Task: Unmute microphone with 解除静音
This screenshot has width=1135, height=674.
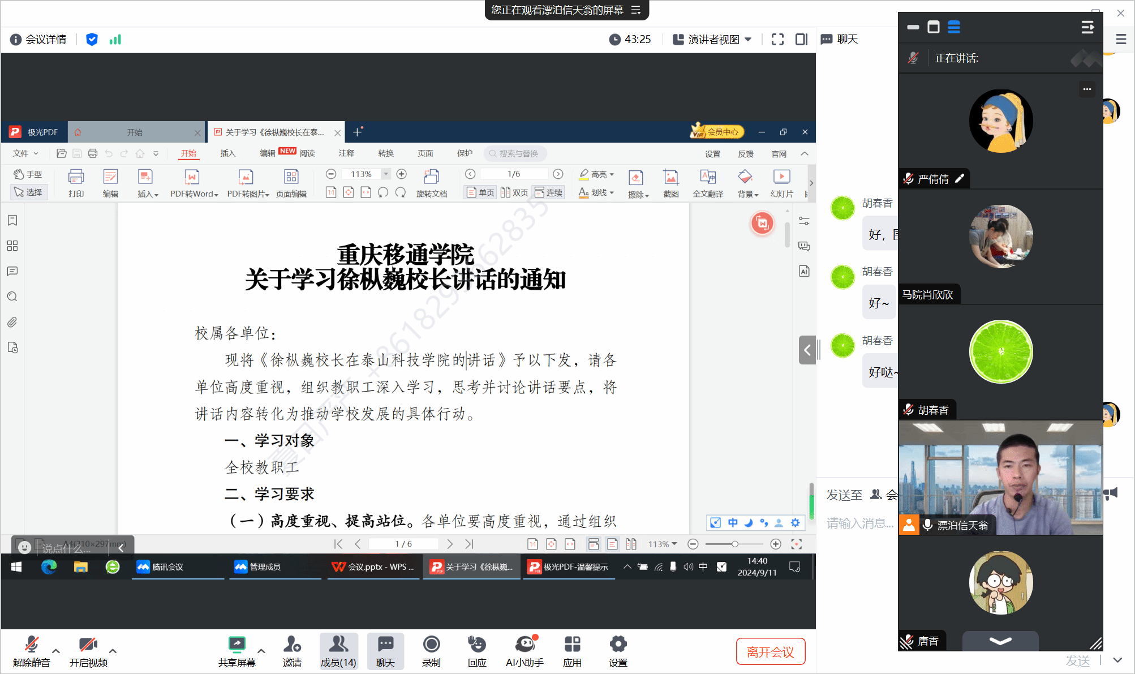Action: (32, 645)
